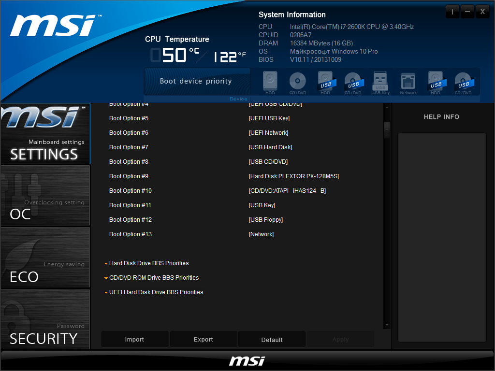Image resolution: width=495 pixels, height=371 pixels.
Task: Click the DRAM 16384 MBytes value
Action: (321, 43)
